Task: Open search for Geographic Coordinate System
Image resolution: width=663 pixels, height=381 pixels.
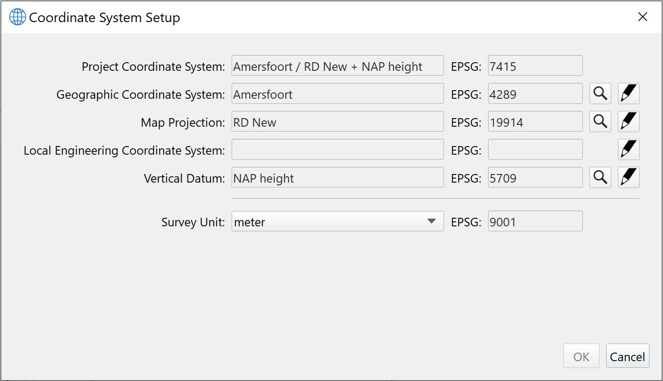Action: tap(600, 93)
